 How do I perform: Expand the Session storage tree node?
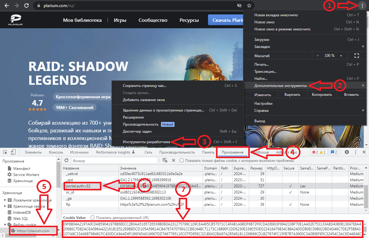[x=5, y=206]
